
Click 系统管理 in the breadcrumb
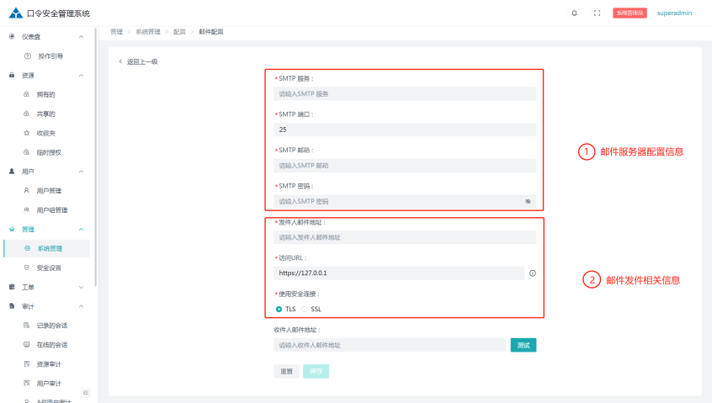(x=147, y=31)
